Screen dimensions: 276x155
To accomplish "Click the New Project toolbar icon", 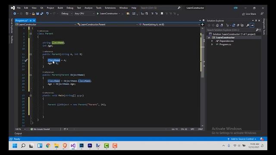I will pos(27,13).
